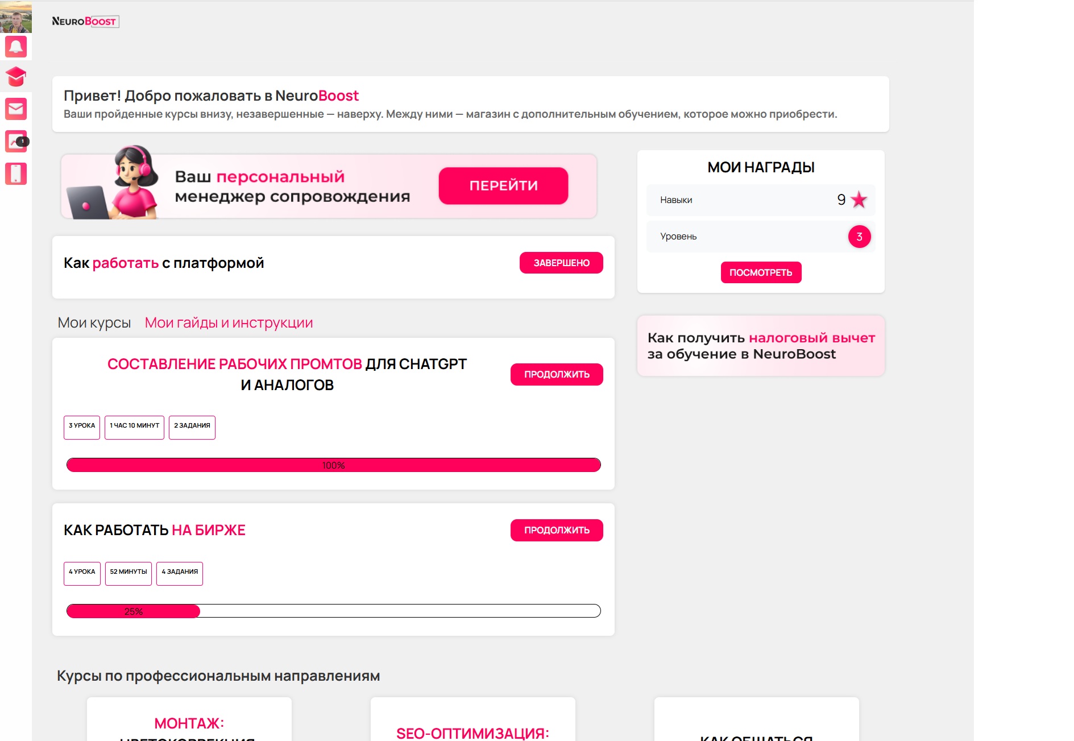Image resolution: width=1074 pixels, height=741 pixels.
Task: Click the ЗАВЕРШЕНО button
Action: pos(561,263)
